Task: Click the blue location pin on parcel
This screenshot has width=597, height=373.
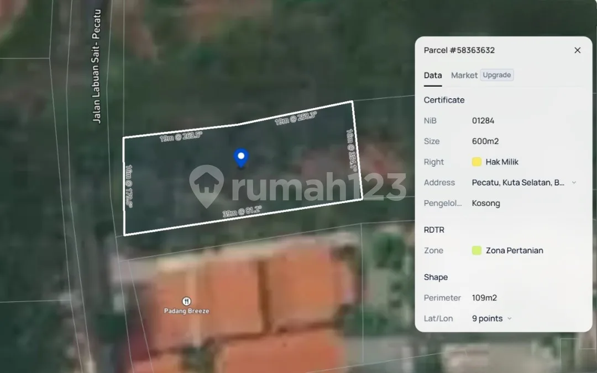Action: 241,157
